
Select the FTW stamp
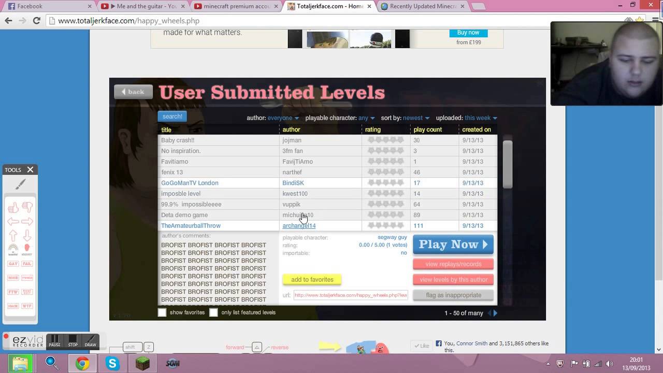pyautogui.click(x=13, y=292)
